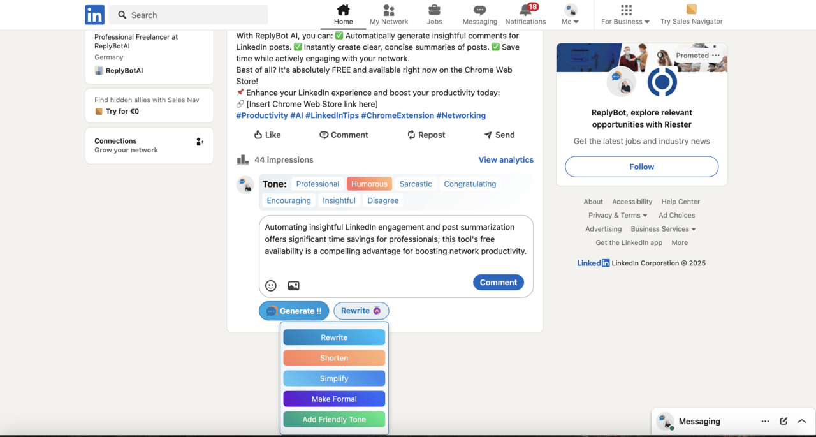Open the Jobs briefcase icon
Viewport: 816px width, 437px height.
coord(434,10)
